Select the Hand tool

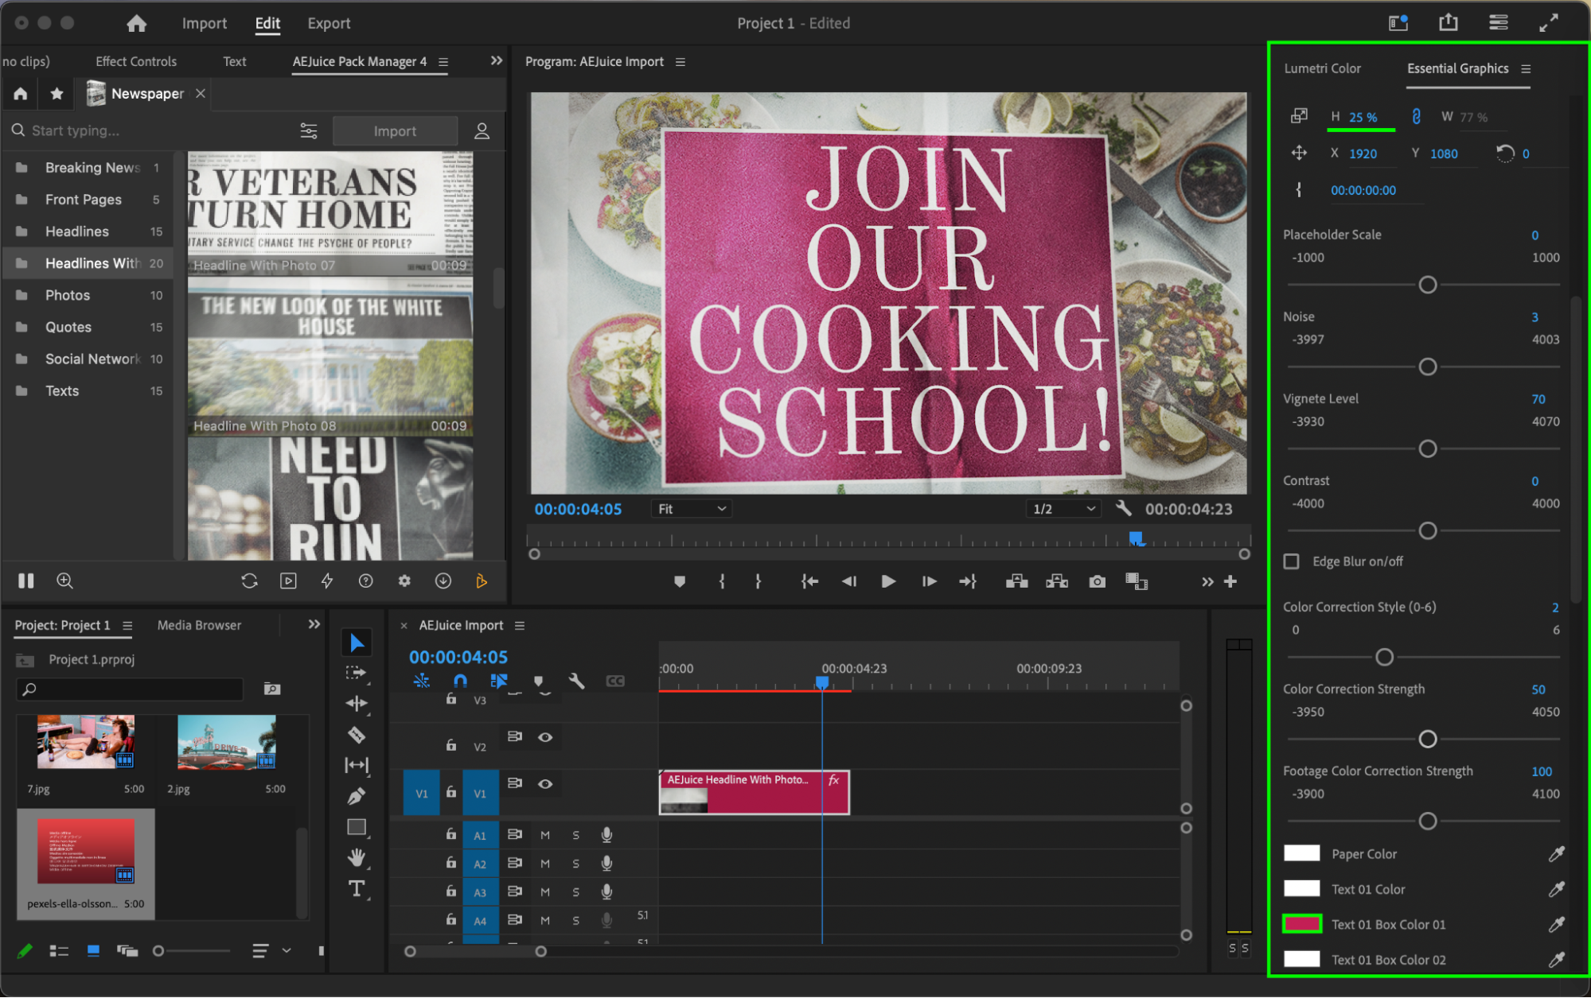coord(357,857)
